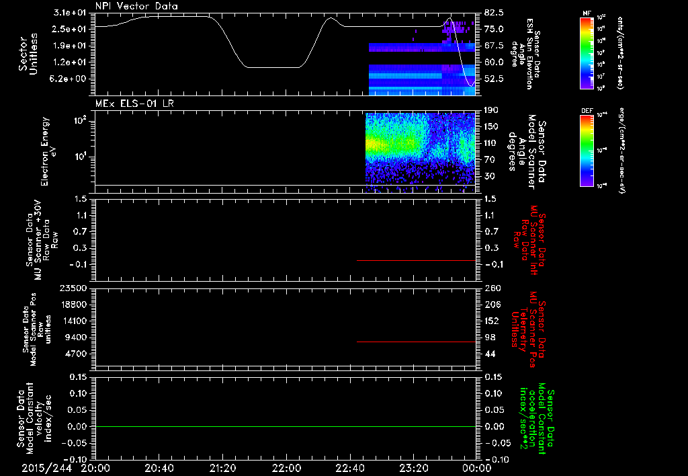Viewport: 688px width, 476px height.
Task: Click the 23:20 time tick label
Action: tap(413, 469)
